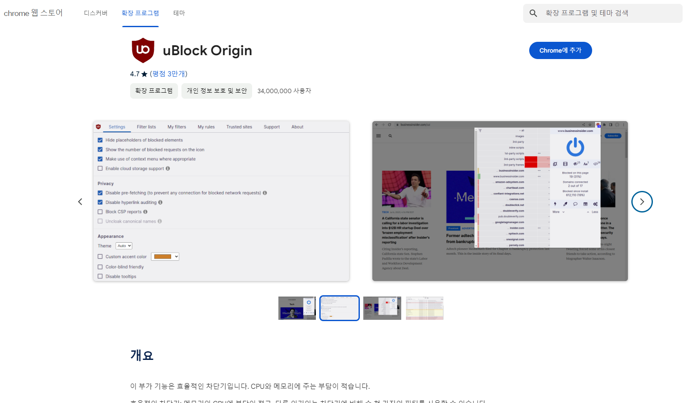Go to chrome 웹 스토어 home logo

[33, 13]
